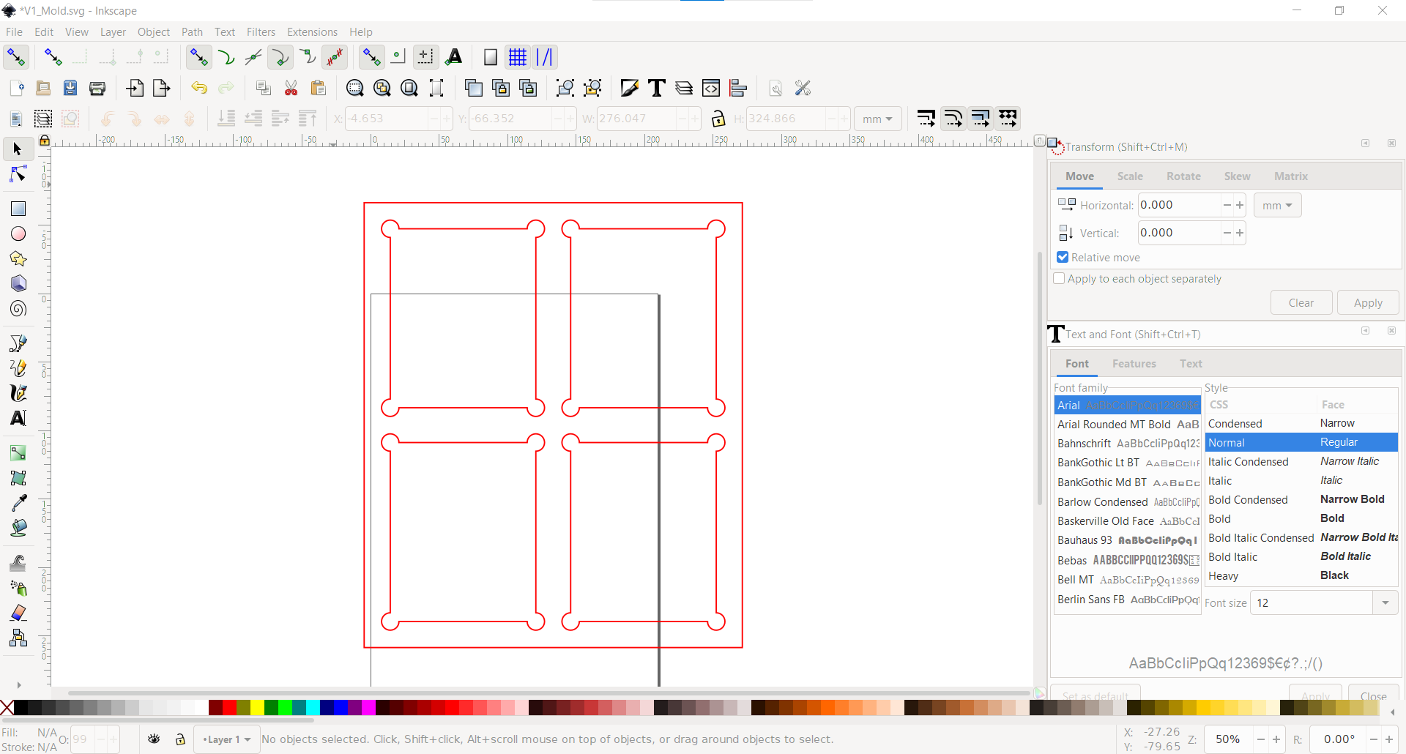This screenshot has width=1406, height=754.
Task: Select the Color dropper tool
Action: [18, 503]
